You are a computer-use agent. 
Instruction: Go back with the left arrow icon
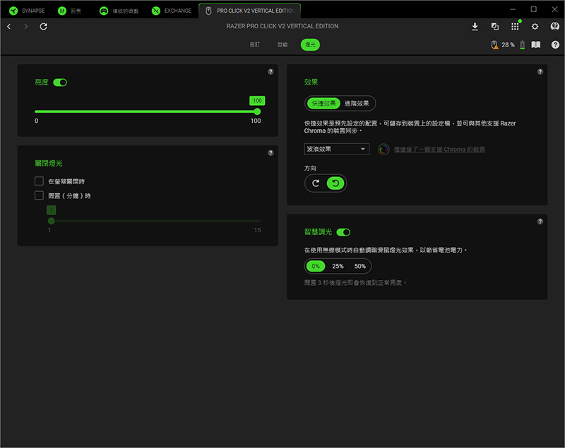pyautogui.click(x=8, y=26)
